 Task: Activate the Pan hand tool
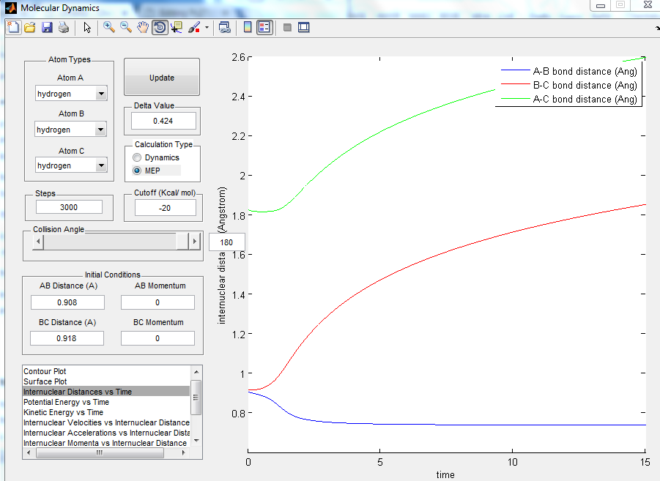click(143, 28)
